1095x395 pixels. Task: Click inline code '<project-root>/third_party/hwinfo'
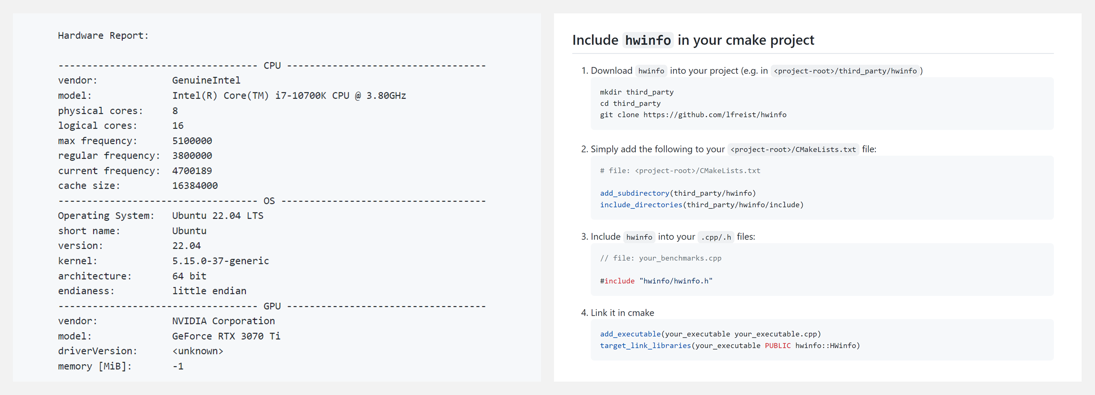point(845,71)
